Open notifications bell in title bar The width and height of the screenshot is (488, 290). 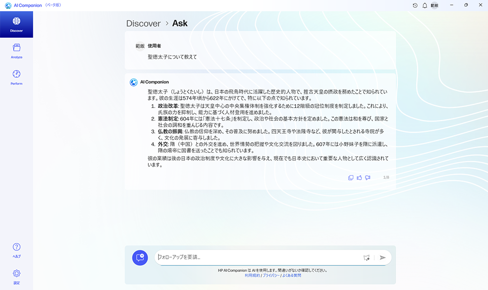425,5
